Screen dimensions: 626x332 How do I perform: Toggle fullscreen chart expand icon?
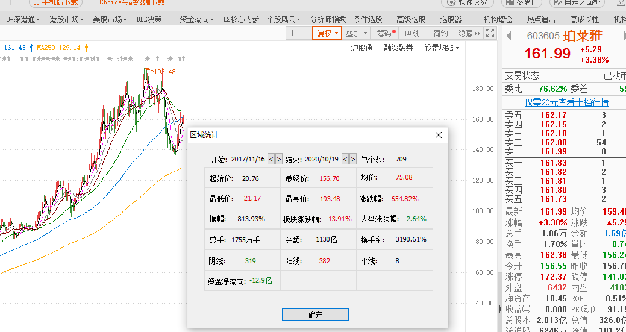[x=490, y=34]
